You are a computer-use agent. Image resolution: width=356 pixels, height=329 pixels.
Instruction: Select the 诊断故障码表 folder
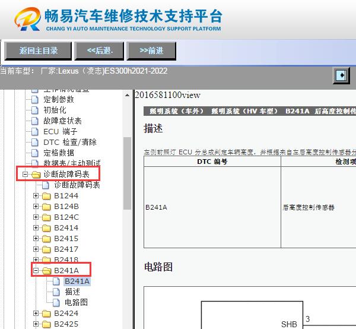point(66,174)
